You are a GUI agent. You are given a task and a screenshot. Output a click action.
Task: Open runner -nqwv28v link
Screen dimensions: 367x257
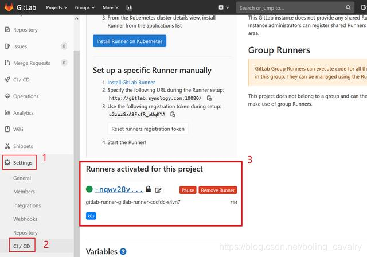(x=119, y=189)
